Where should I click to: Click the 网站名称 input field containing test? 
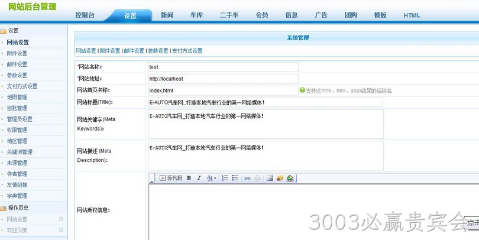[x=224, y=67]
